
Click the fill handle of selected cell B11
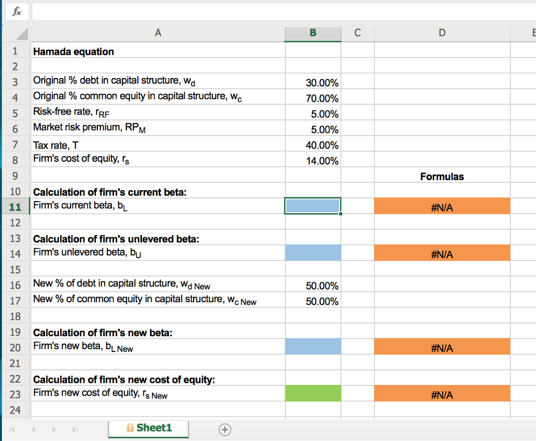click(x=340, y=214)
